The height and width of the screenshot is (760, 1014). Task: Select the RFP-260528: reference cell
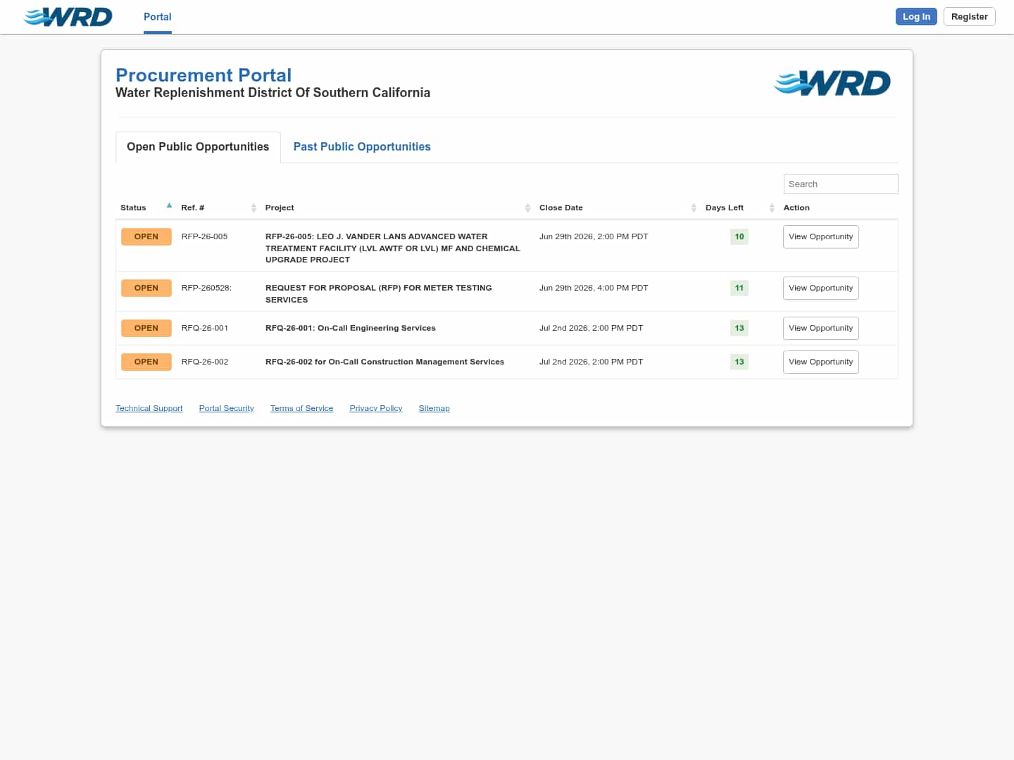tap(206, 288)
